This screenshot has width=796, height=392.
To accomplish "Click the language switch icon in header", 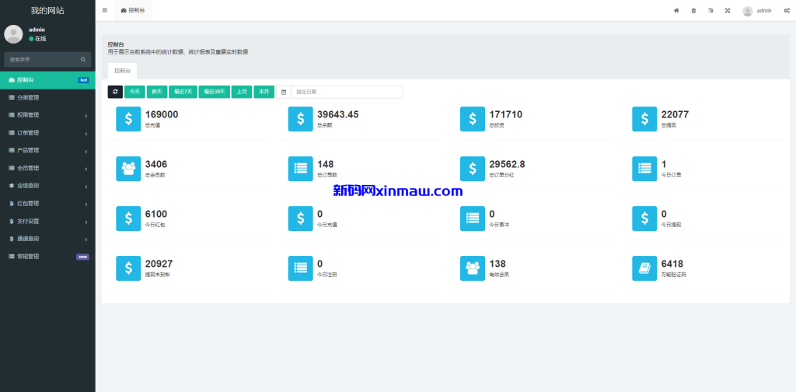I will (x=710, y=11).
